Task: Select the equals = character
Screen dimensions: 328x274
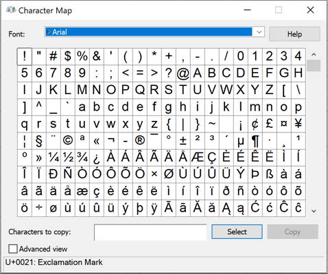Action: click(140, 73)
